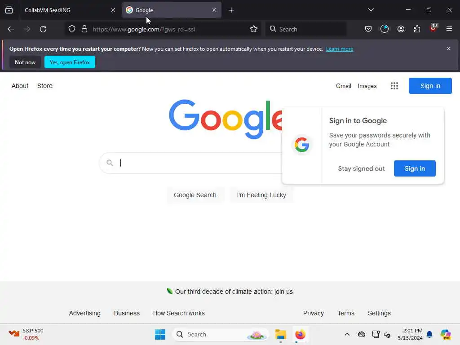
Task: Open How Search works link
Action: (179, 313)
